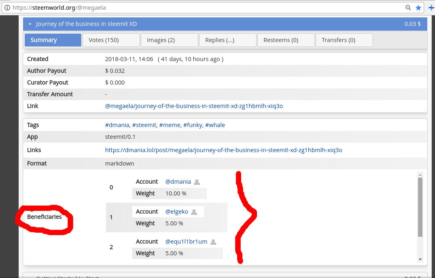The image size is (435, 278).
Task: Open the @elgeko beneficiary account link
Action: coord(177,212)
